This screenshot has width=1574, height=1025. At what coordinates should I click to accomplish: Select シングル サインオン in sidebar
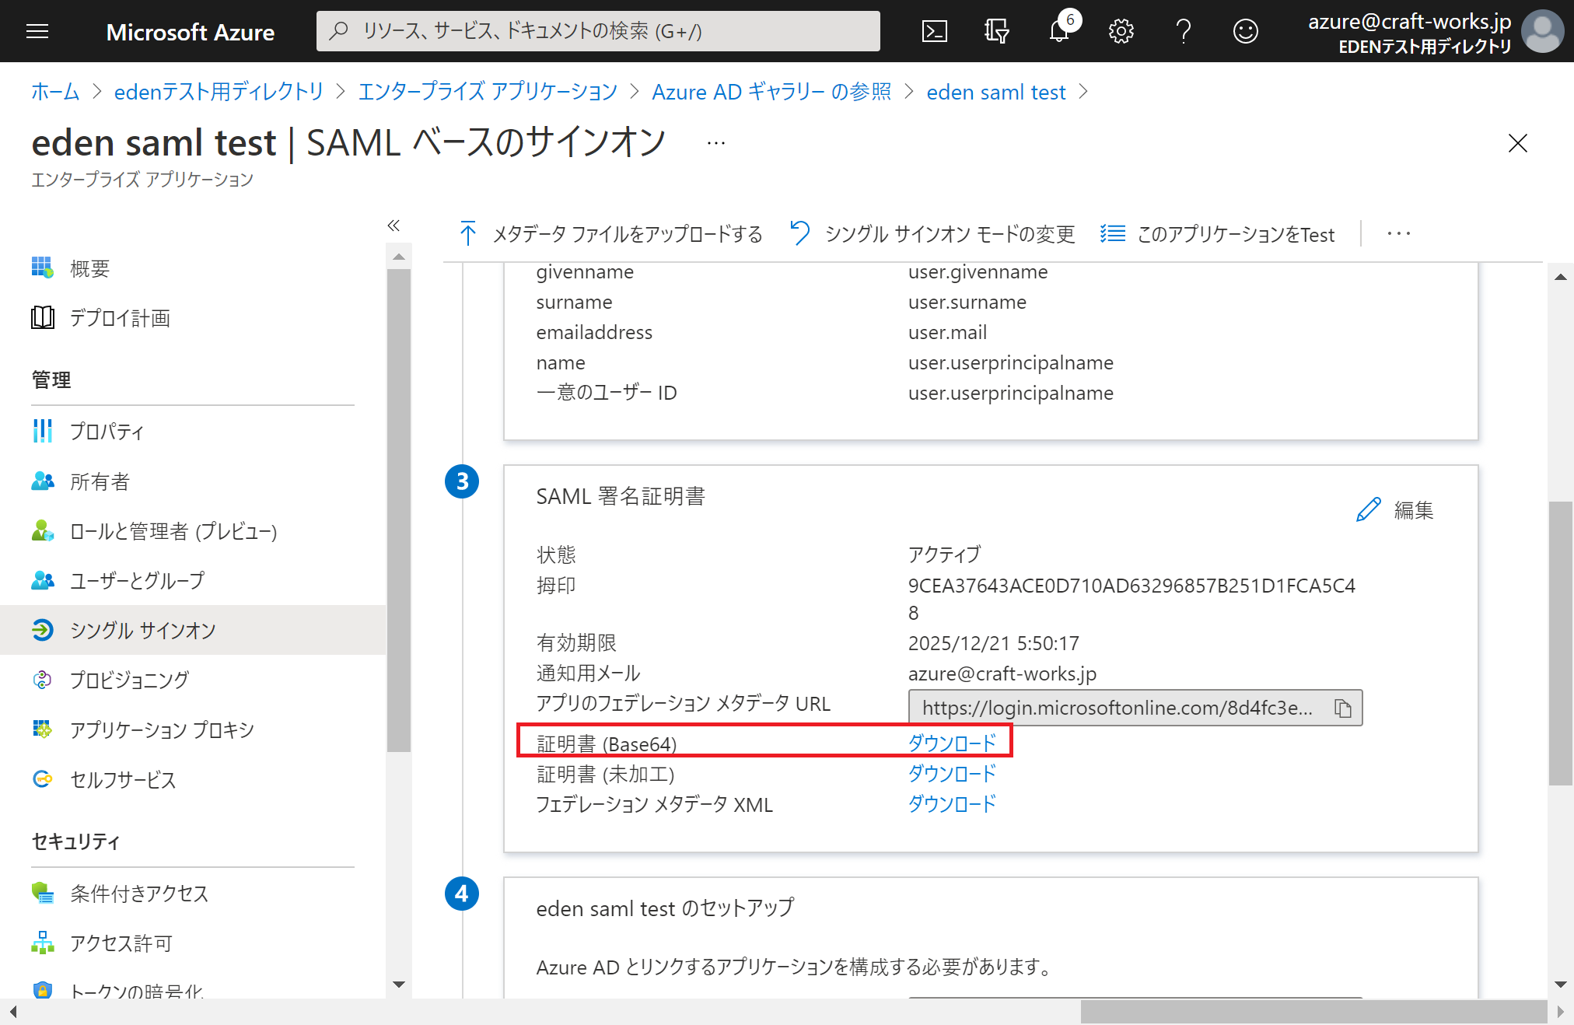tap(193, 630)
